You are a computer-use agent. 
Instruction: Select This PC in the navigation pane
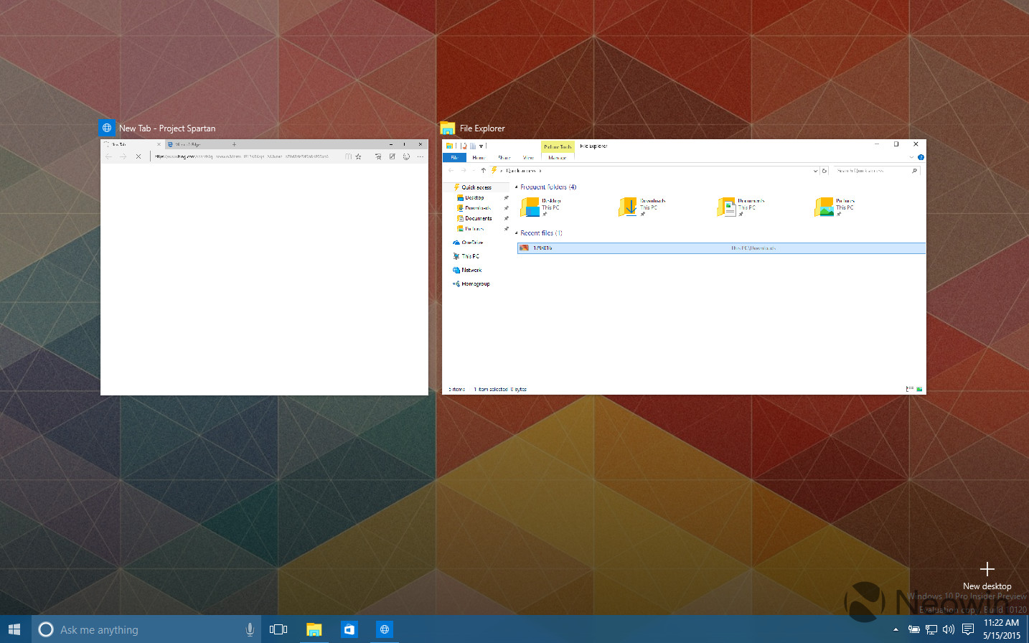466,256
